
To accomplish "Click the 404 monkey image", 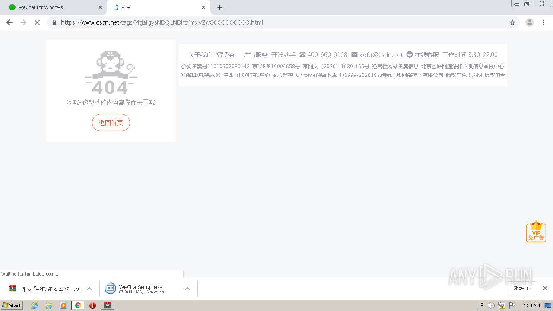I will 111,72.
